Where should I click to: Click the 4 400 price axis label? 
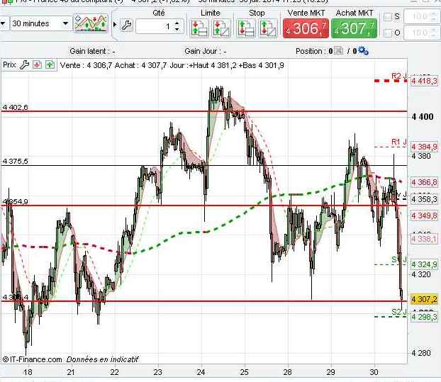pyautogui.click(x=423, y=116)
